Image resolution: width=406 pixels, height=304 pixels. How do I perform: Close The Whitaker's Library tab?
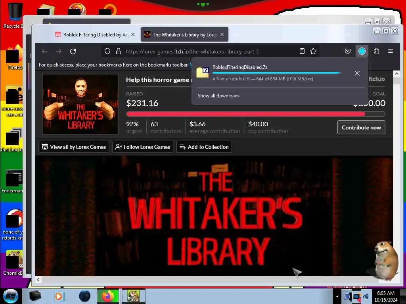[222, 34]
